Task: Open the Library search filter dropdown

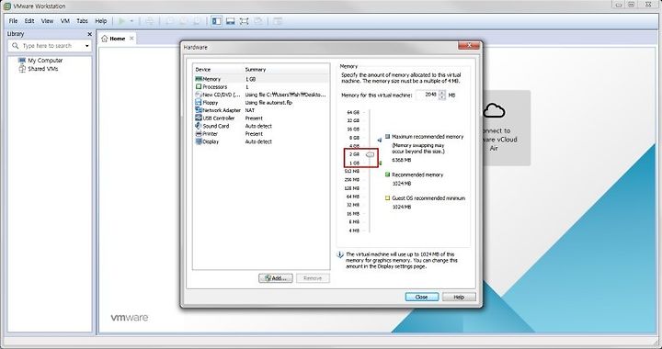Action: pyautogui.click(x=87, y=46)
